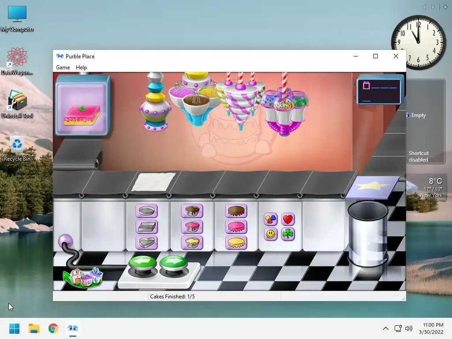
Task: Add smiley face decoration
Action: point(271,234)
